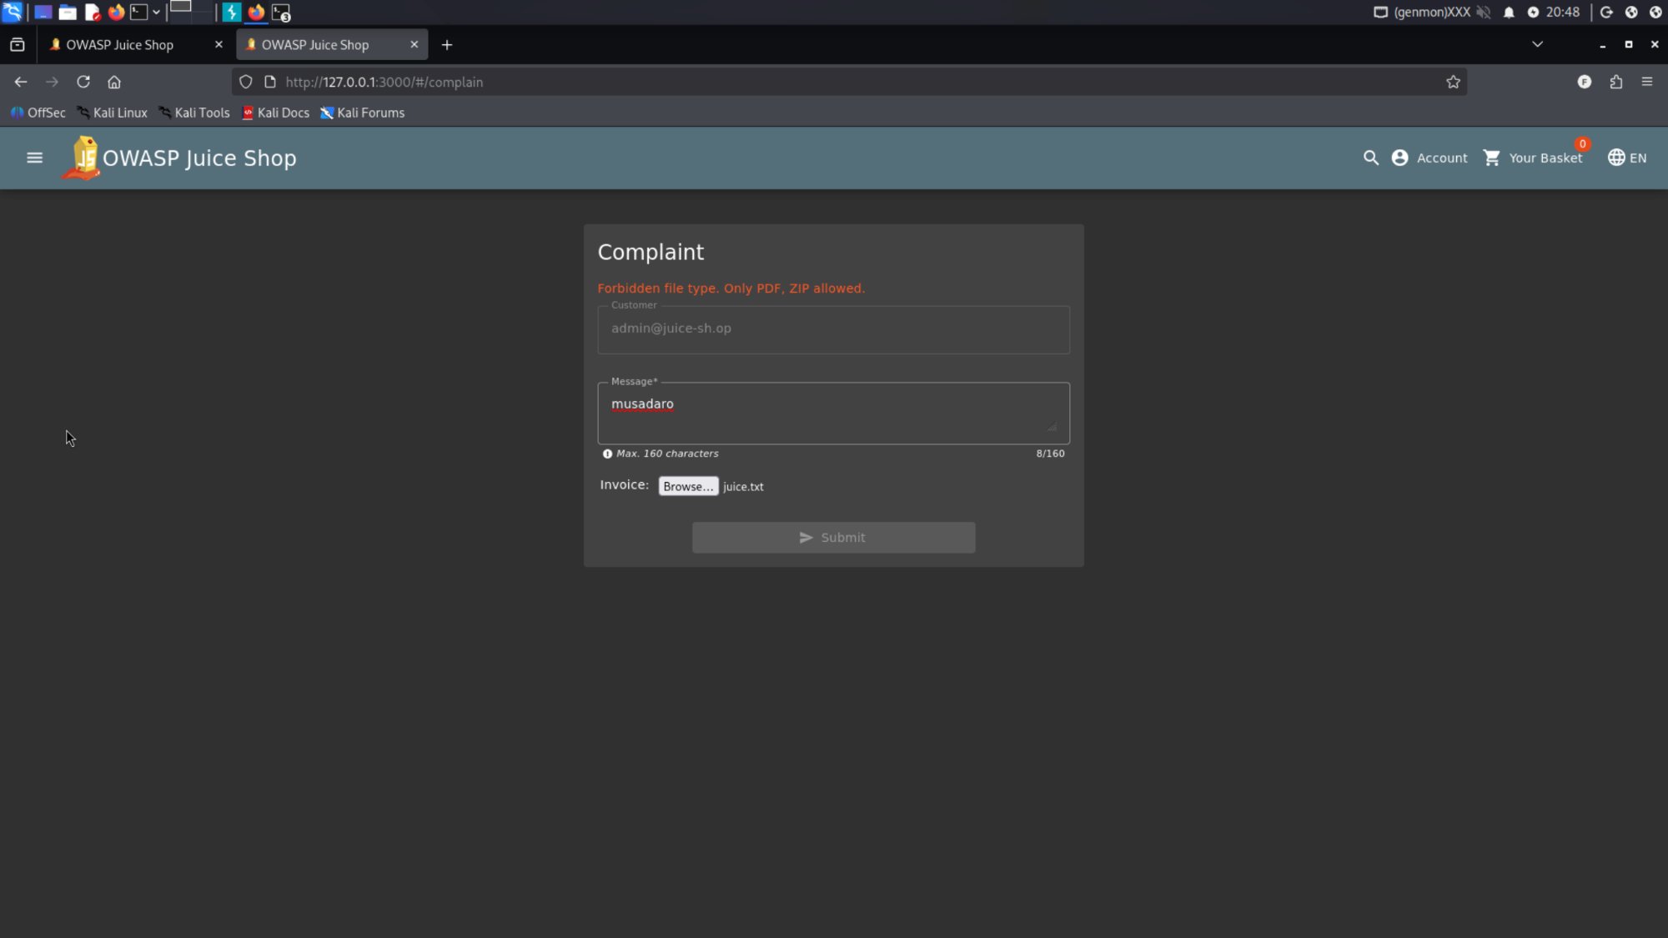Bookmark this page with the star
Image resolution: width=1668 pixels, height=938 pixels.
coord(1453,82)
